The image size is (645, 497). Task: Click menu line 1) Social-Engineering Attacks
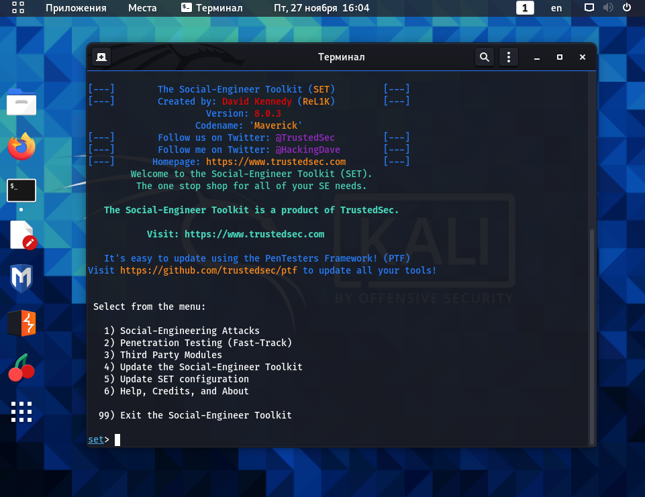182,331
